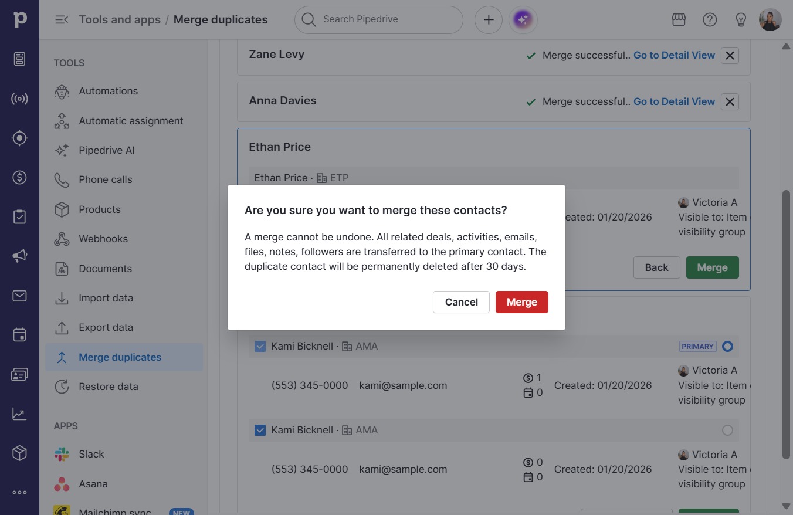
Task: Open the target icon in the left rail
Action: tap(19, 138)
